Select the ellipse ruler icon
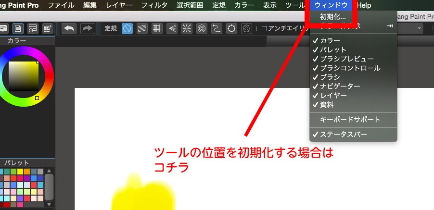Image resolution: width=434 pixels, height=210 pixels. [x=231, y=28]
